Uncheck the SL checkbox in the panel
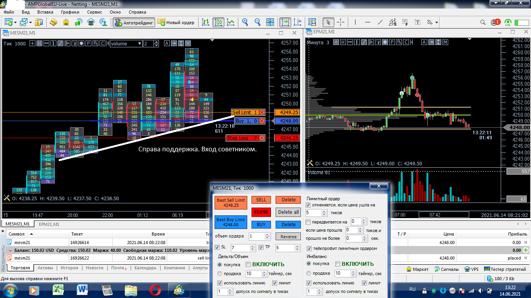The height and width of the screenshot is (298, 531). tap(217, 248)
